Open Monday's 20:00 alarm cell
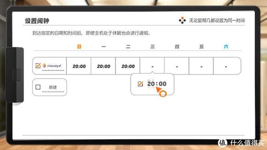Viewport: 267px width, 150px height. tap(103, 66)
